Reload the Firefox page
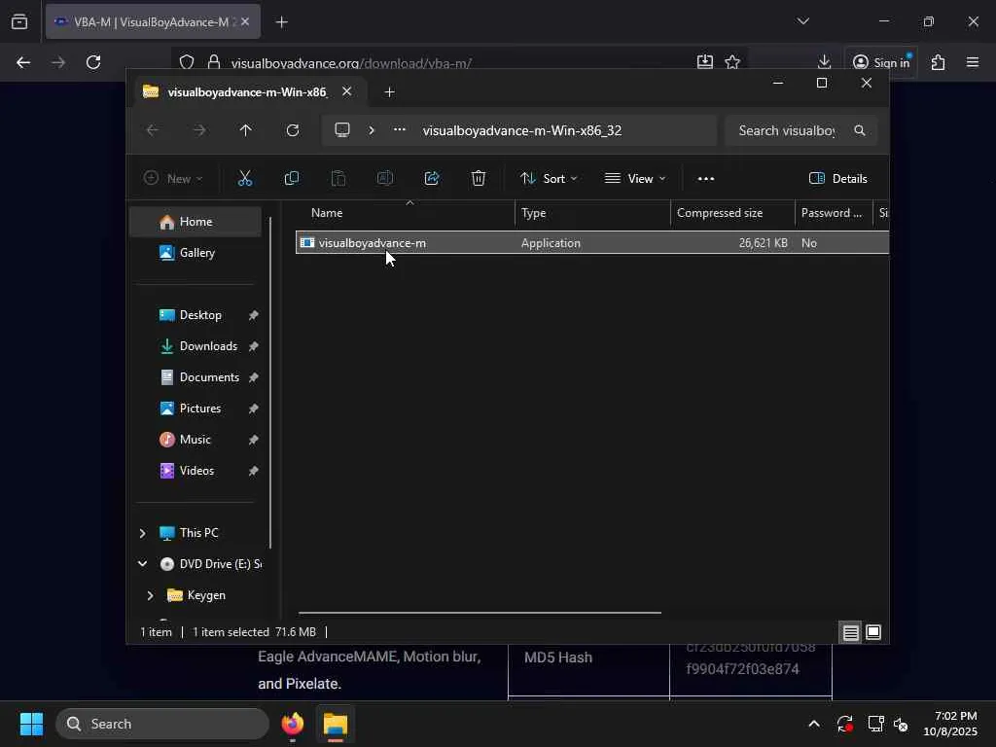 [93, 62]
